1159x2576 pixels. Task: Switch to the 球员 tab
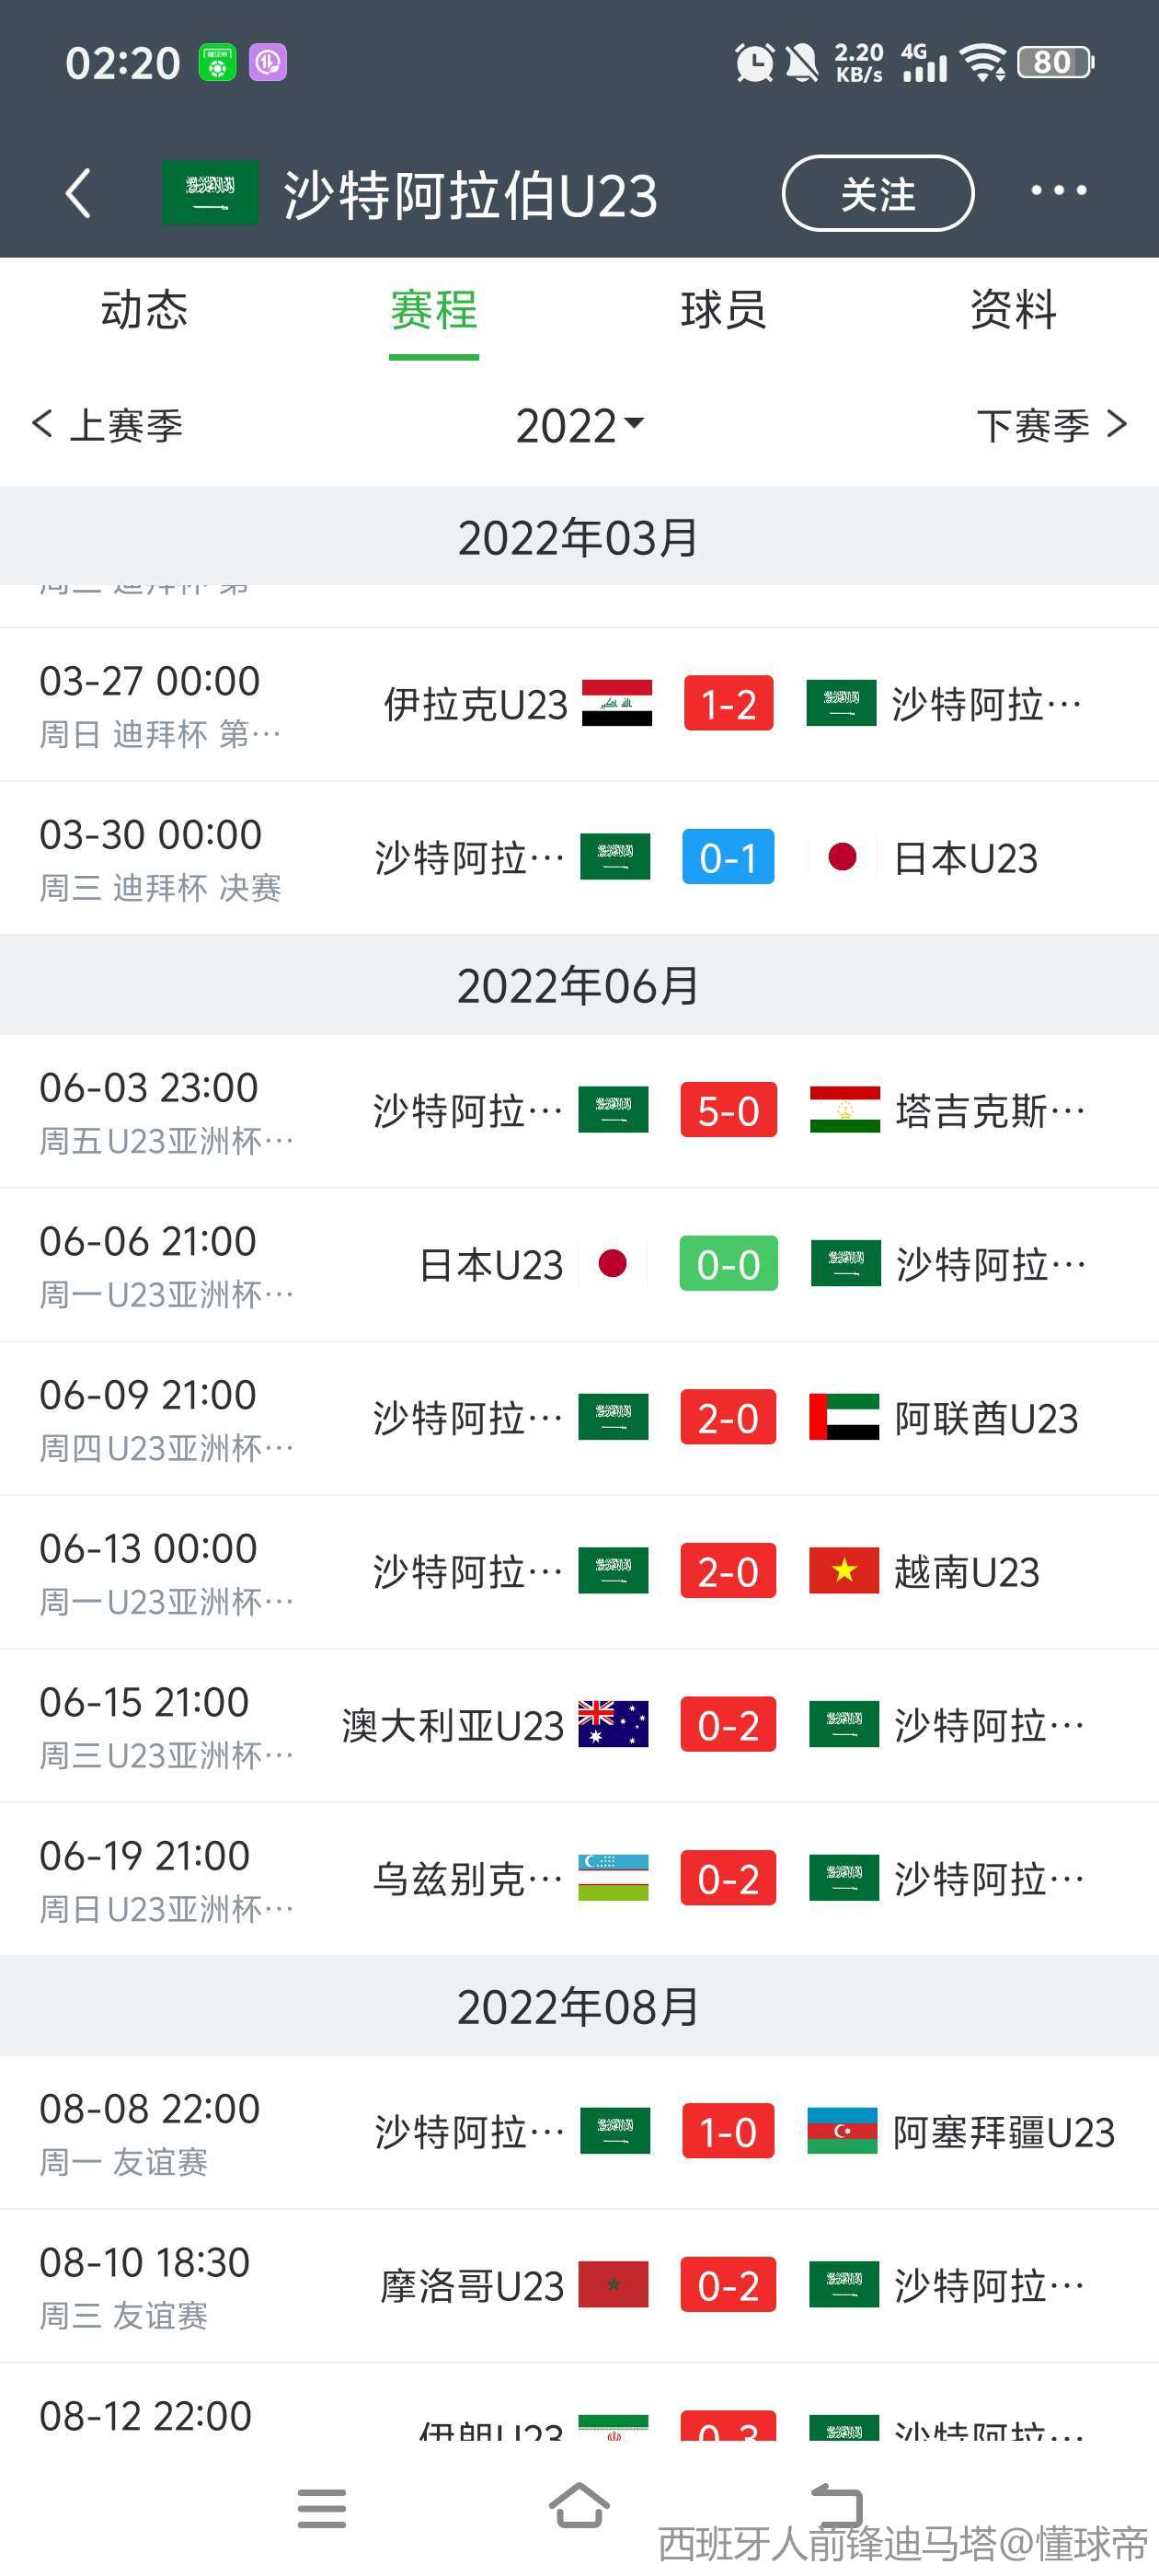(x=723, y=310)
